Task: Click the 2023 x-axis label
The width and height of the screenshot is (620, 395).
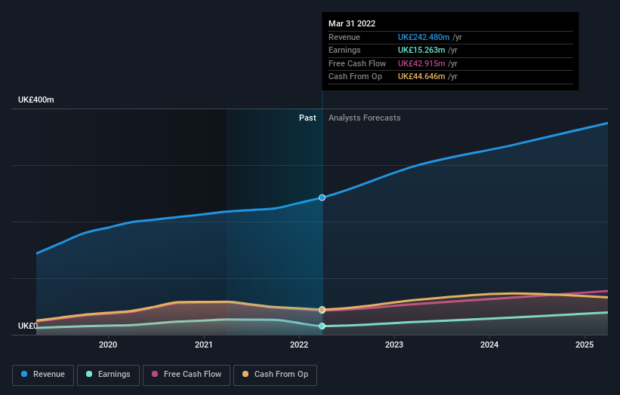Action: point(394,344)
